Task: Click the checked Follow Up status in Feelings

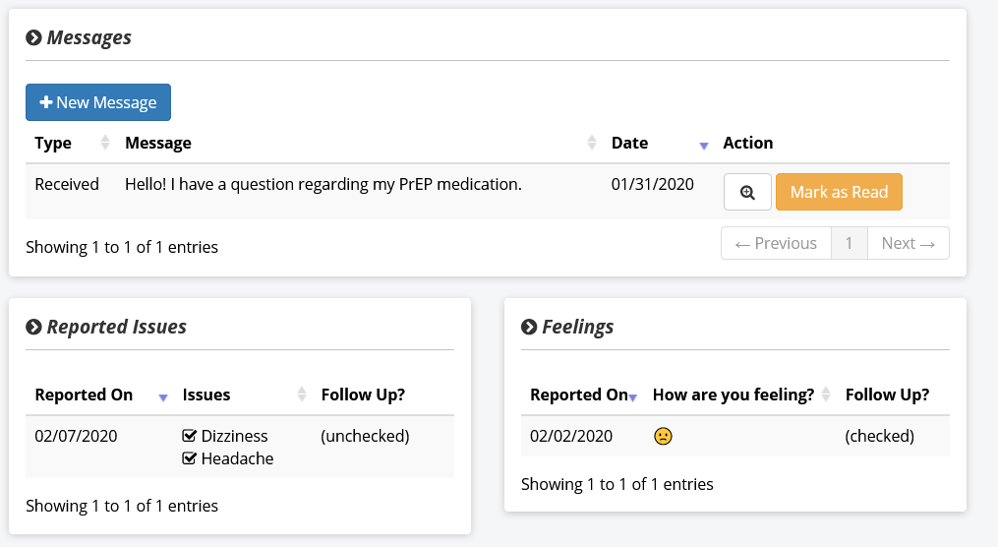Action: click(x=879, y=436)
